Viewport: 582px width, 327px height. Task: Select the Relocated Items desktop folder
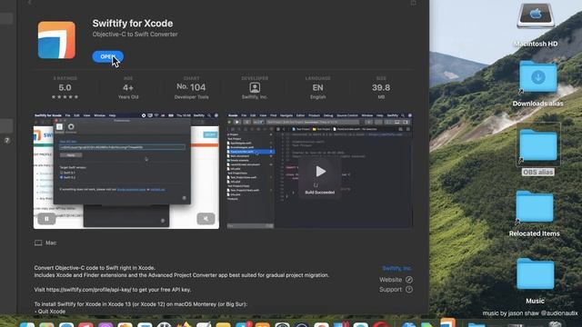tap(535, 206)
